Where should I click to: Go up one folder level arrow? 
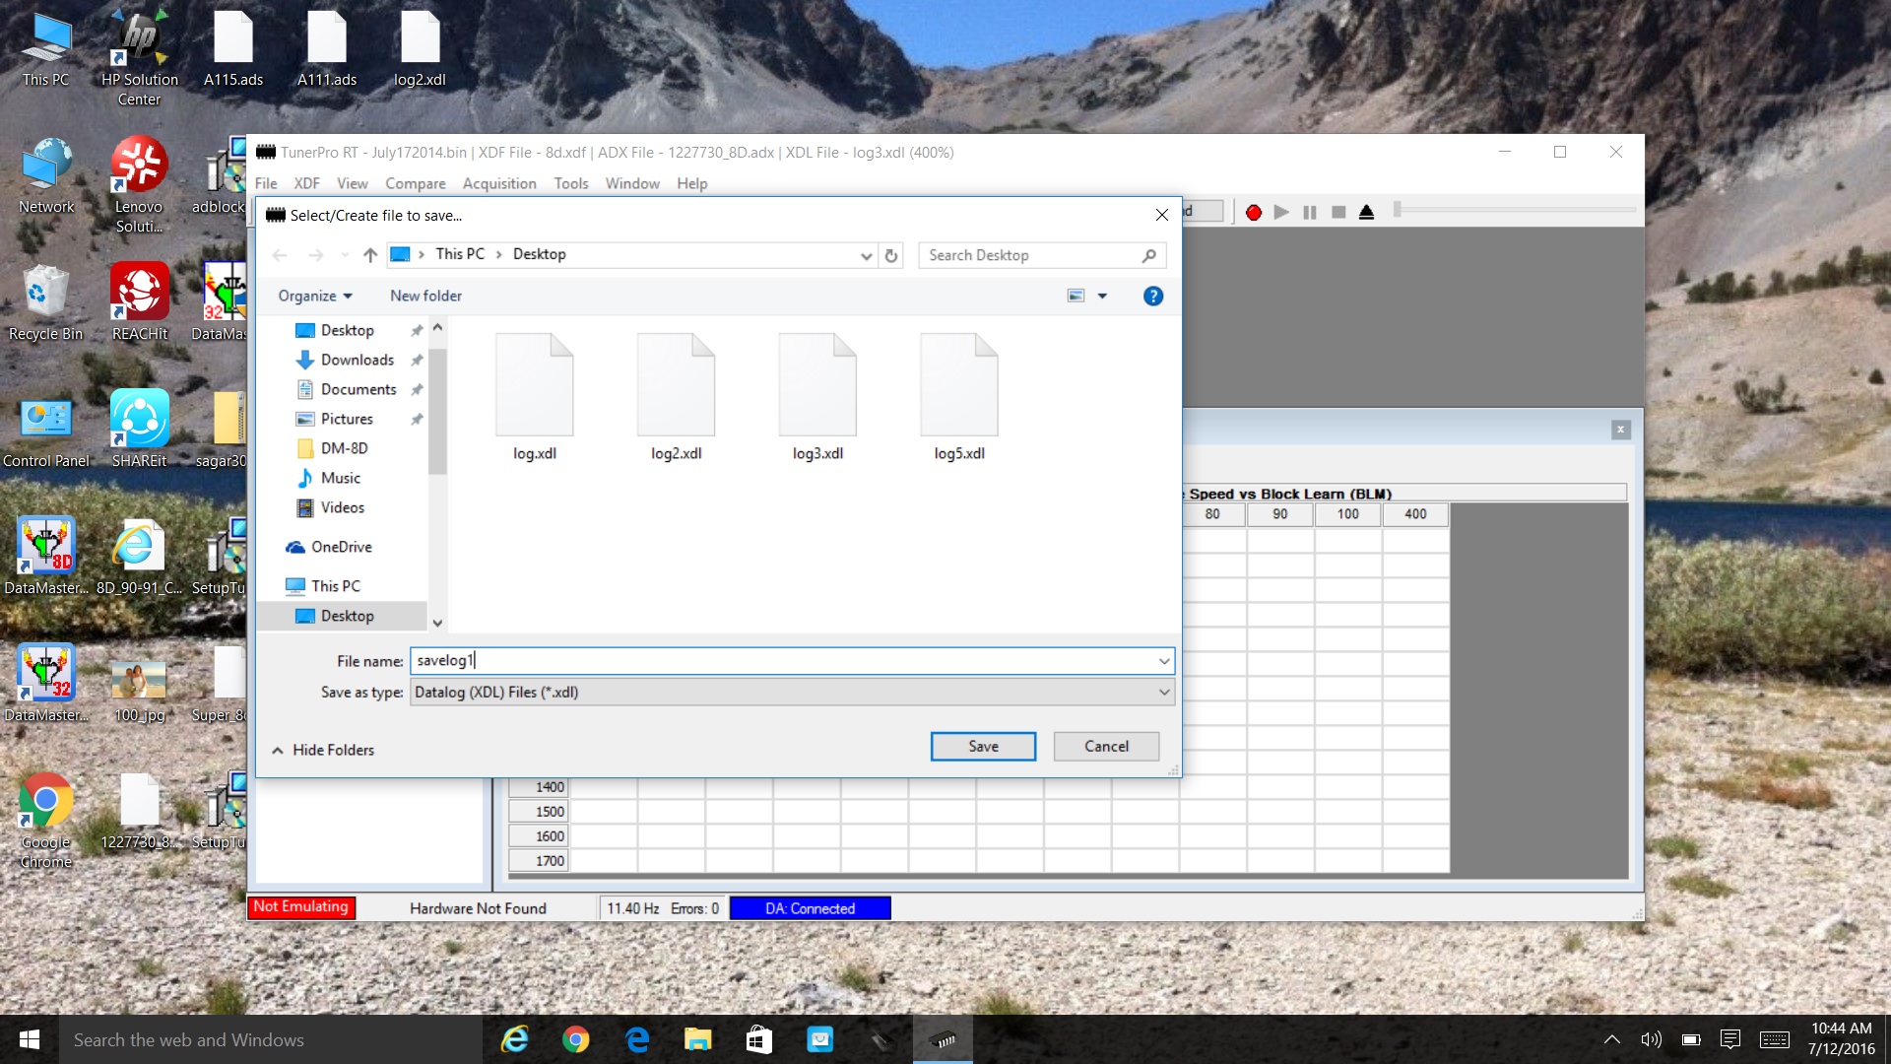pos(370,255)
